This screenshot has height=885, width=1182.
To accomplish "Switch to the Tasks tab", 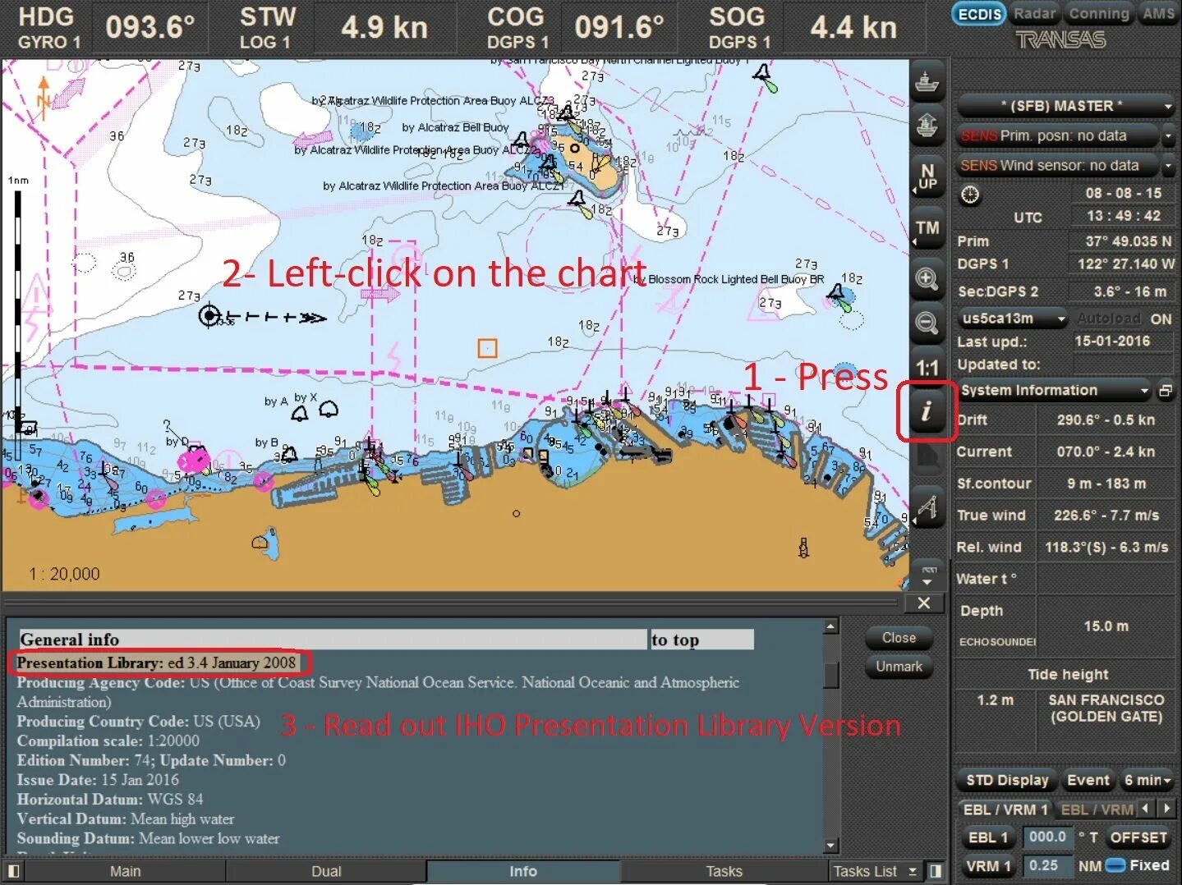I will pyautogui.click(x=723, y=871).
